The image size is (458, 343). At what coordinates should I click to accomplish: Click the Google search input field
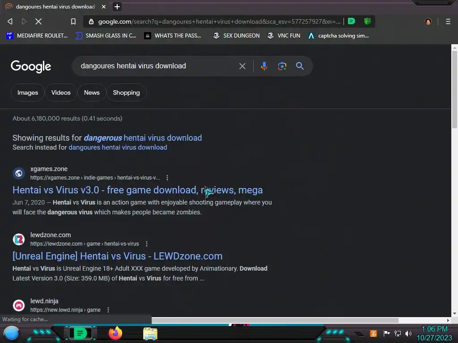pyautogui.click(x=158, y=66)
